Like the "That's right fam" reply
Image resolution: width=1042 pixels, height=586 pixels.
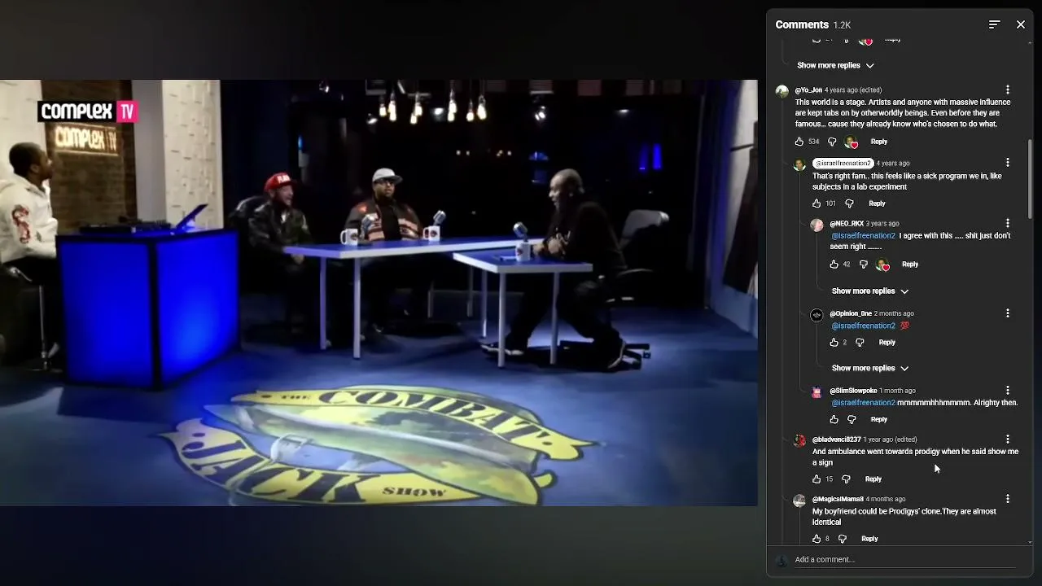coord(817,203)
